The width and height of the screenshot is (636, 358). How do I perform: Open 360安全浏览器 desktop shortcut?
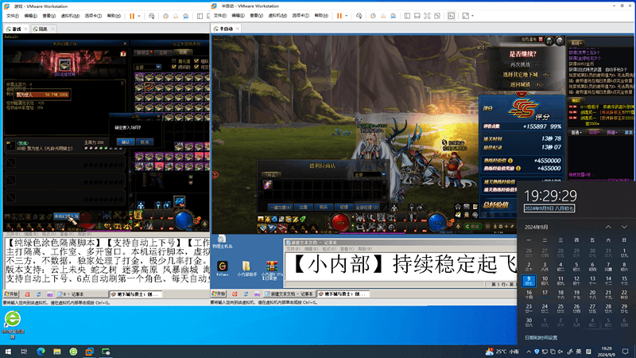13,324
